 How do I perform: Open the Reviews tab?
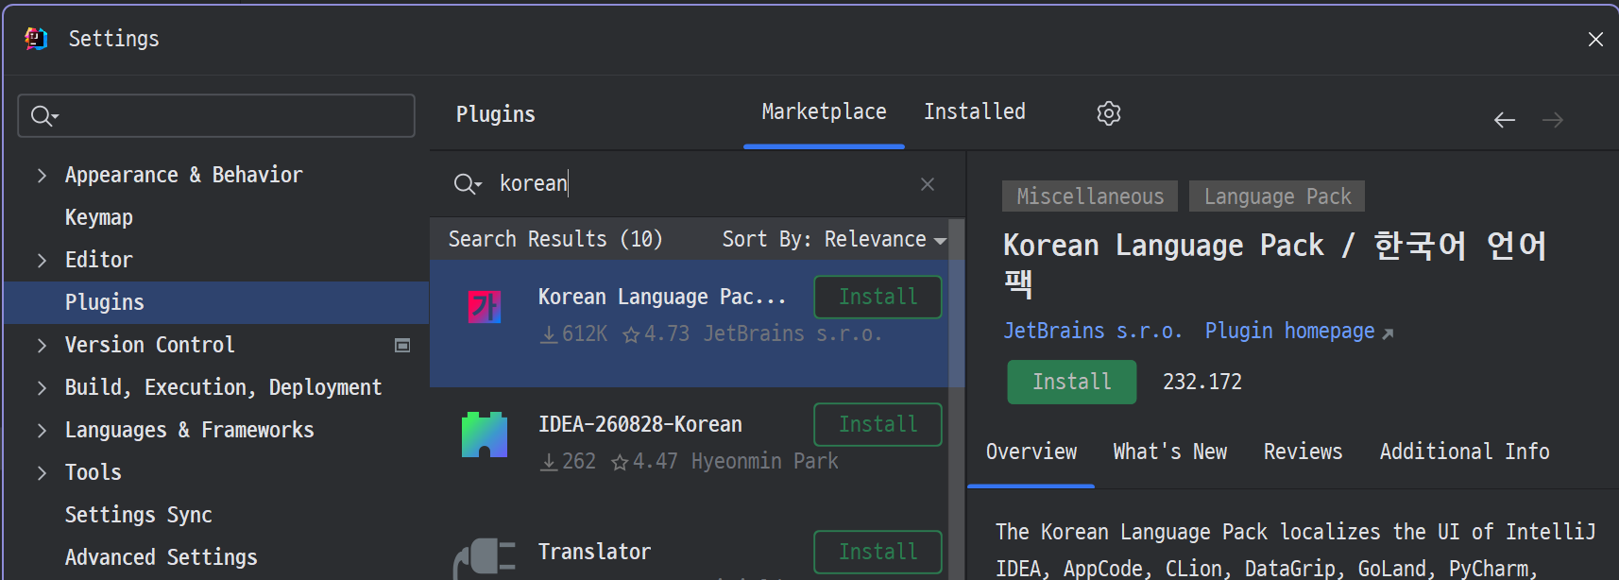pyautogui.click(x=1303, y=452)
